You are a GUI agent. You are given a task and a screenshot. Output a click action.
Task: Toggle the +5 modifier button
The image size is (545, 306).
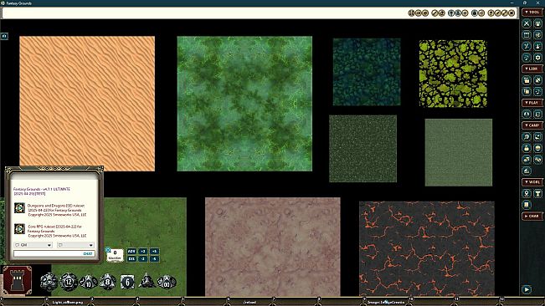coord(154,251)
